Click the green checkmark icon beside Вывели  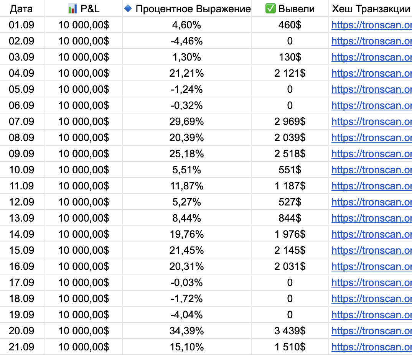(270, 9)
